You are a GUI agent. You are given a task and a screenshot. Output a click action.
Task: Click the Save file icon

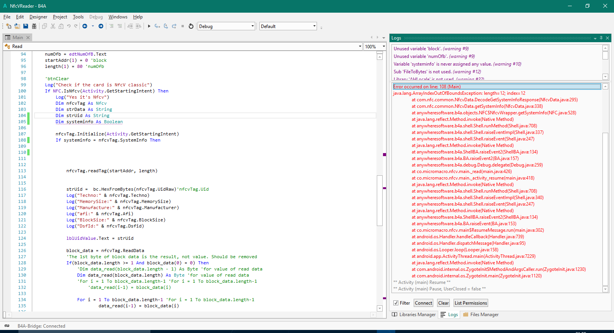[26, 26]
